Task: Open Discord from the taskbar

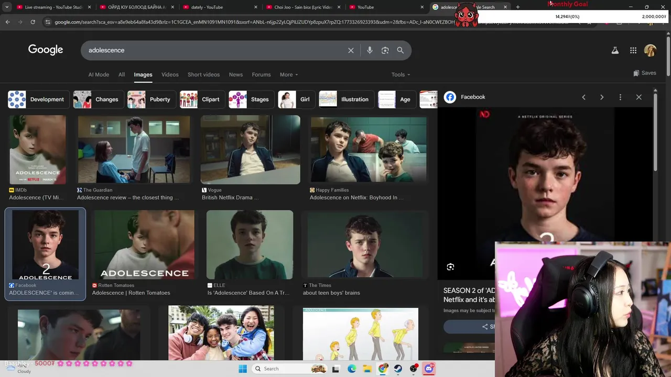Action: tap(429, 369)
